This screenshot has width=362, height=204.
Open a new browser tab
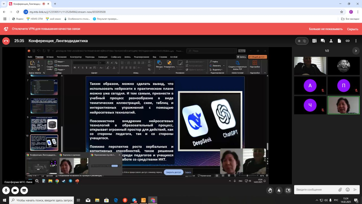[x=55, y=4]
